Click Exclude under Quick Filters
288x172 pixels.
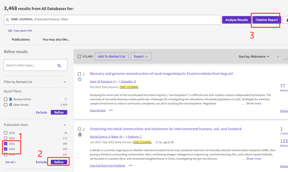pos(41,112)
